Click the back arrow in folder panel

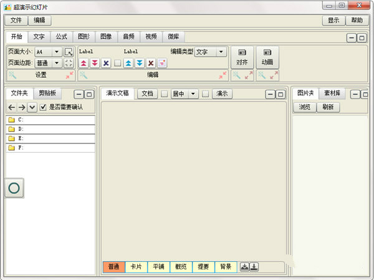point(11,107)
